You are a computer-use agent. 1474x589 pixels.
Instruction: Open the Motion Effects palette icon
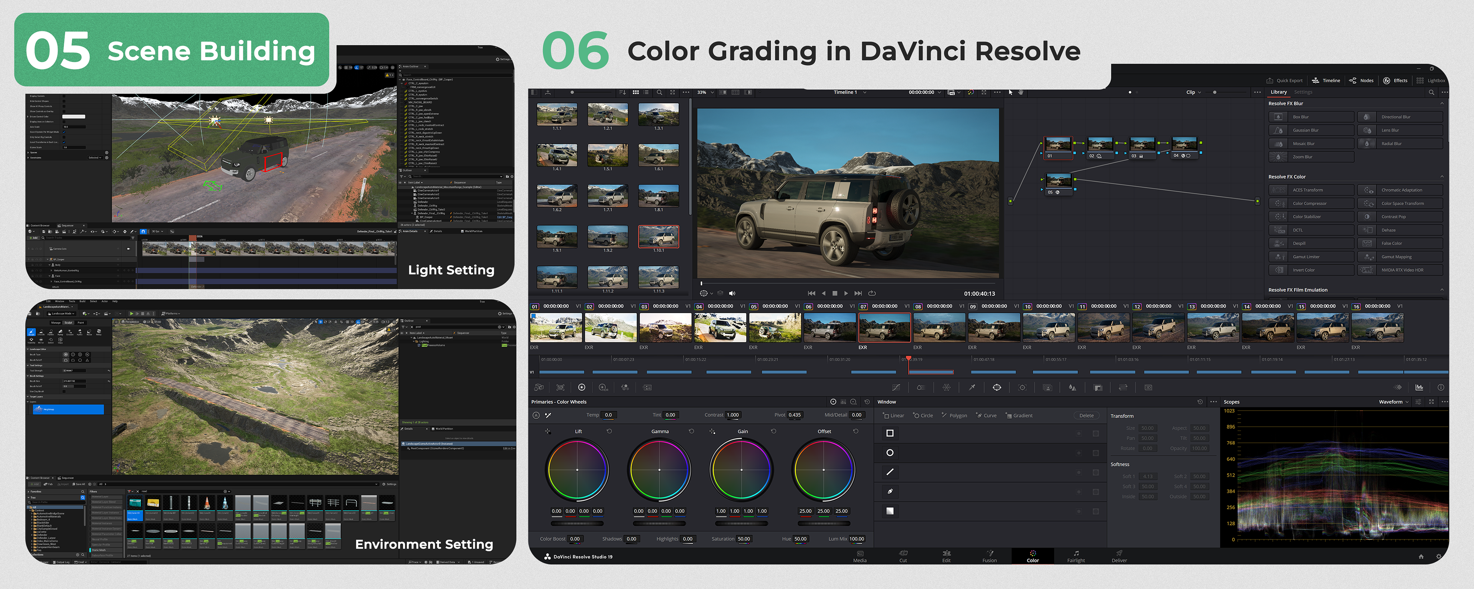tap(647, 388)
